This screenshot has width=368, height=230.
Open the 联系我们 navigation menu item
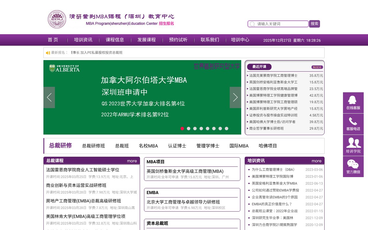[210, 40]
